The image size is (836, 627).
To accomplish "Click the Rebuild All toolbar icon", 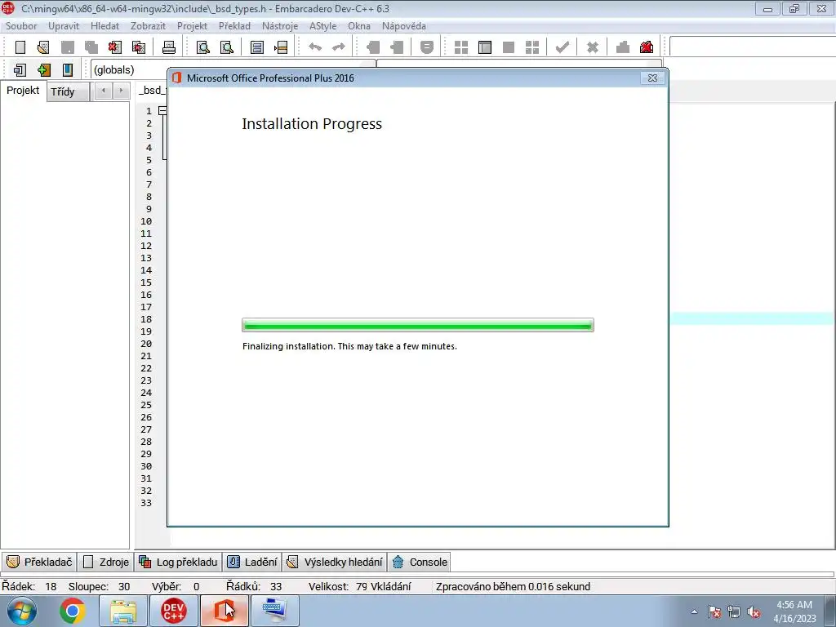I will click(532, 47).
